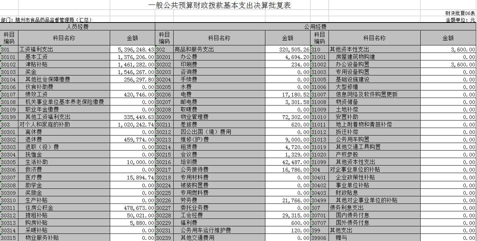Click the subject code cell 31002
477x241 pixels.
pos(319,65)
